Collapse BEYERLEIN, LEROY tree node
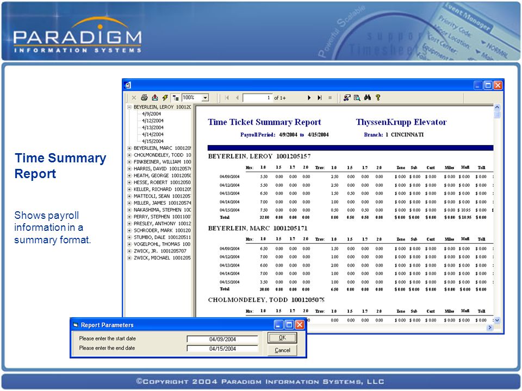The height and width of the screenshot is (391, 522). tap(129, 107)
